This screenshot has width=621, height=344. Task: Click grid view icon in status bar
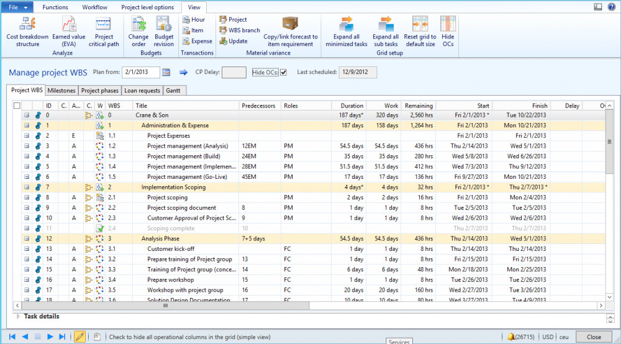pos(38,337)
